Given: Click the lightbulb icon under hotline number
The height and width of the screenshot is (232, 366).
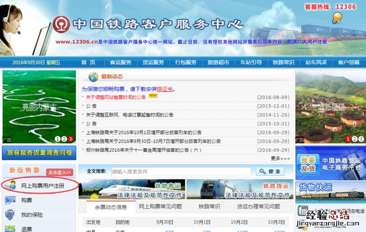Looking at the screenshot, I should pyautogui.click(x=337, y=18).
